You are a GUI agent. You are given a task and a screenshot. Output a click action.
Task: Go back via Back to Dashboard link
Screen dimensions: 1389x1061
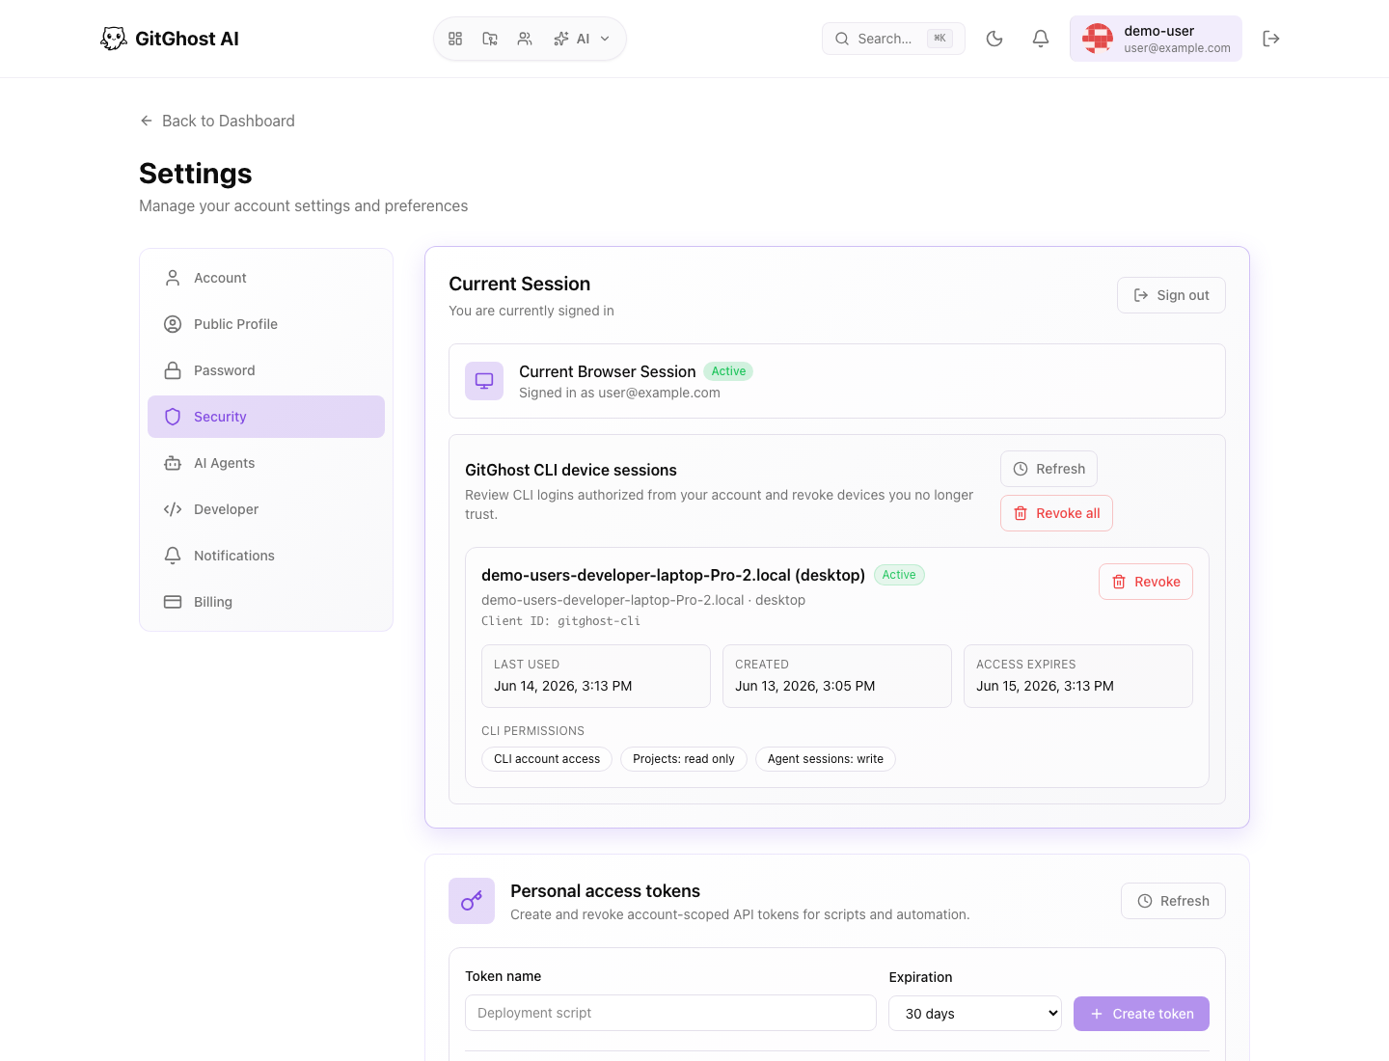[217, 121]
